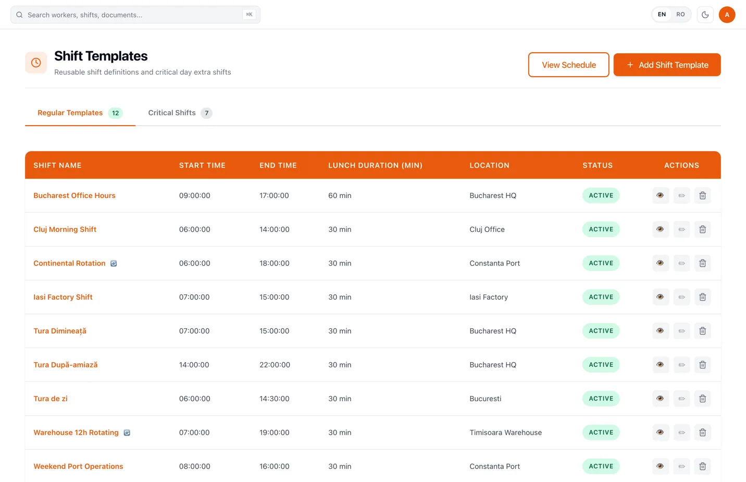Edit the Bucharest Office Hours template
This screenshot has height=482, width=746.
tap(681, 195)
